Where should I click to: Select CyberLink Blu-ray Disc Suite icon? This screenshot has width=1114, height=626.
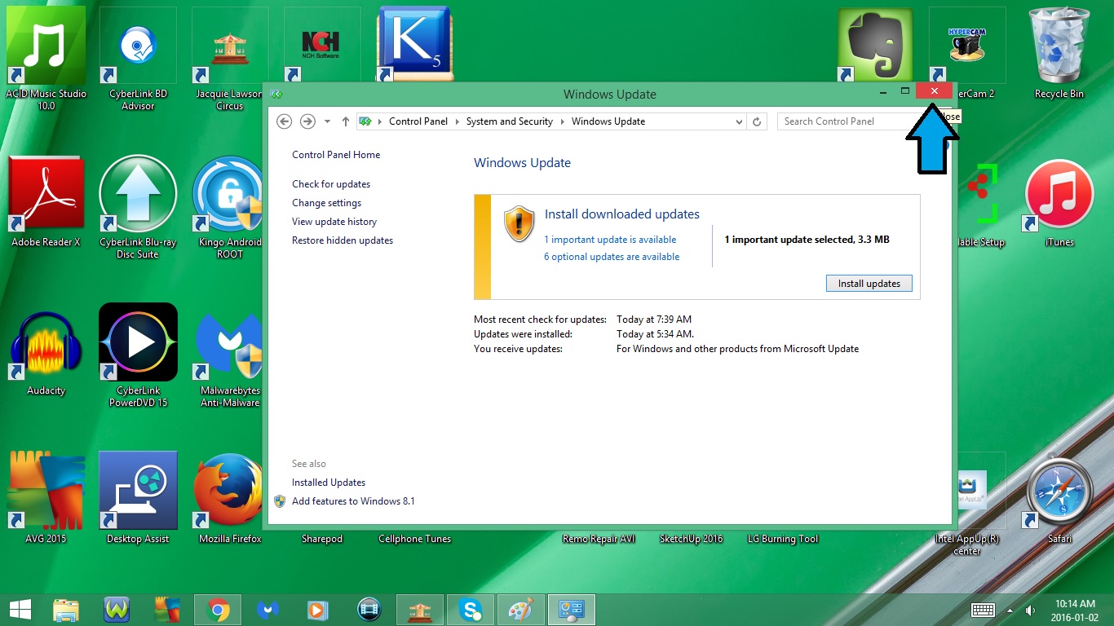click(138, 207)
